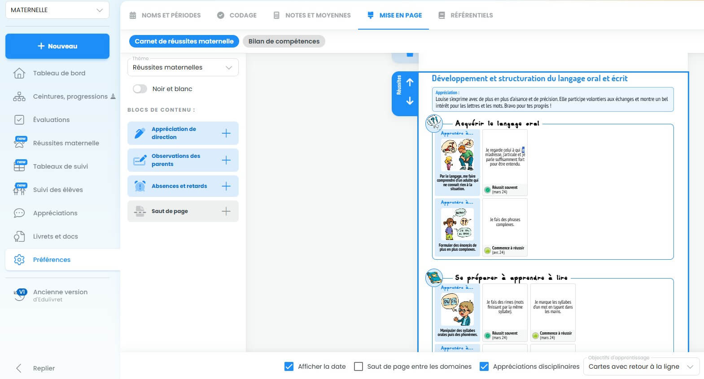Click plus icon for Observations des parents
Image resolution: width=704 pixels, height=379 pixels.
[x=226, y=160]
